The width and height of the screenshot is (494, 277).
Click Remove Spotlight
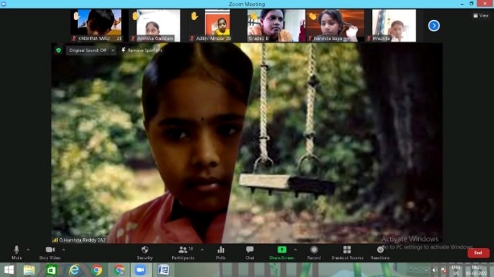point(142,50)
